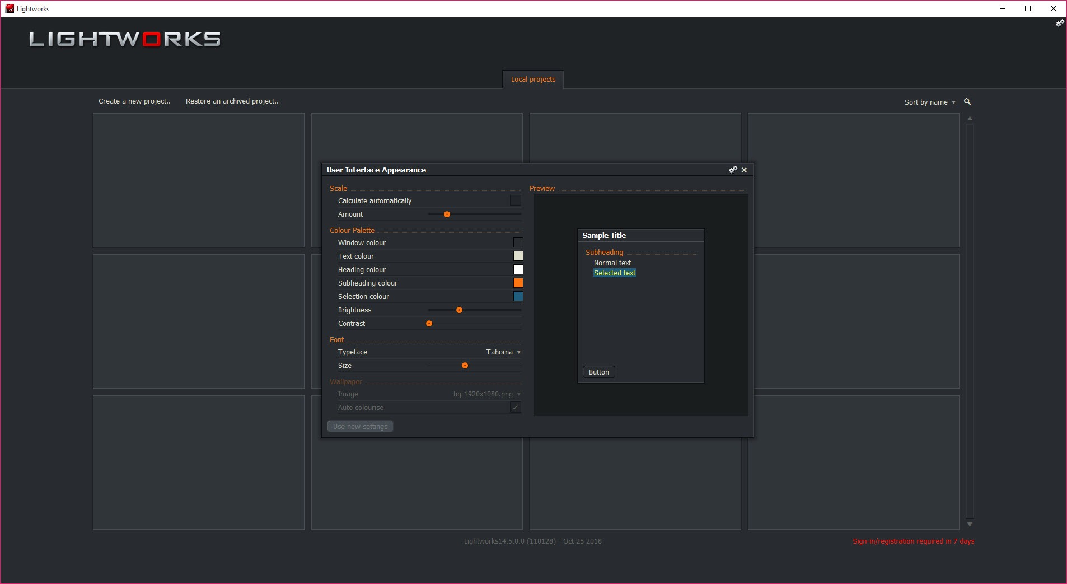Click the sign-in/registration required notice
Image resolution: width=1067 pixels, height=584 pixels.
pyautogui.click(x=913, y=541)
